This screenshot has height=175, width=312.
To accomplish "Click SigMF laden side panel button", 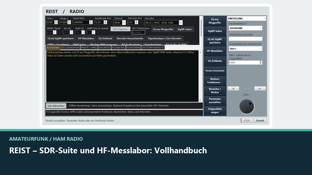I will pos(215,31).
